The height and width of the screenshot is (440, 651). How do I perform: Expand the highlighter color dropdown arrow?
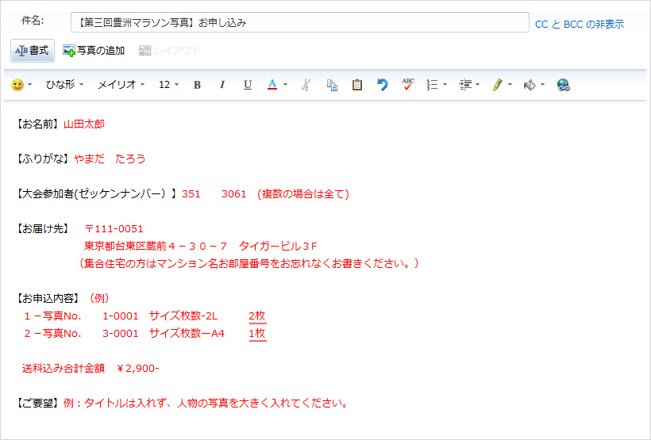[x=510, y=85]
